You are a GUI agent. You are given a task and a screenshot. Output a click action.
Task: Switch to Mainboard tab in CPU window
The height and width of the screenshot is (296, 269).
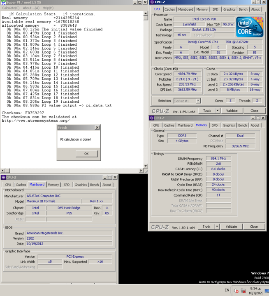point(186,9)
